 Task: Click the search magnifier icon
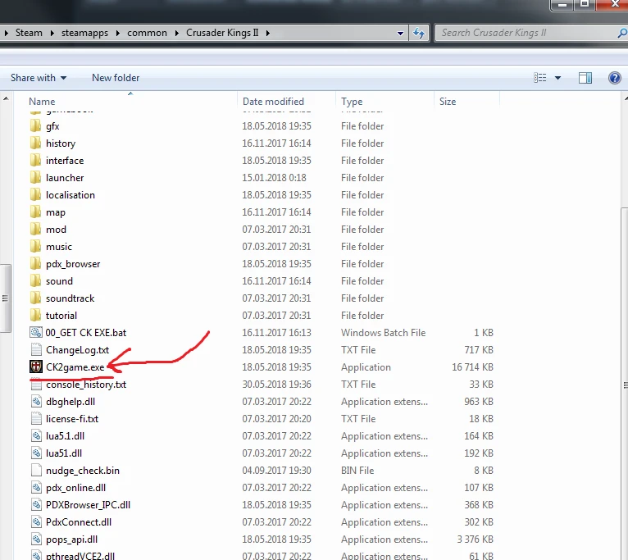622,33
